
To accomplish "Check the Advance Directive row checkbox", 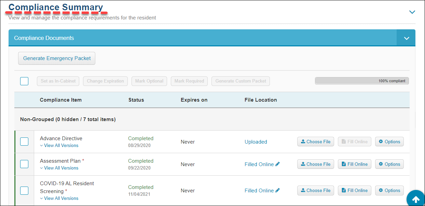I will pyautogui.click(x=24, y=142).
